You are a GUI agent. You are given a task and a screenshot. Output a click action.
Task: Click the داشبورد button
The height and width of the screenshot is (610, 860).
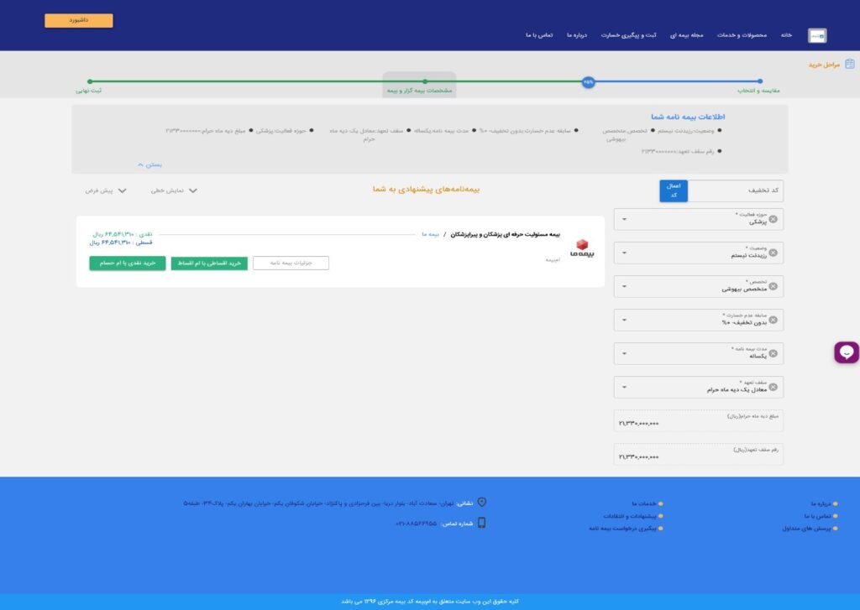click(79, 20)
